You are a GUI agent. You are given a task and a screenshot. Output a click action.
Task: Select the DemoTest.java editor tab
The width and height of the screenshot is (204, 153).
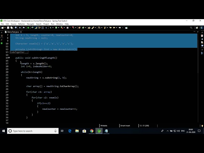tap(13, 32)
